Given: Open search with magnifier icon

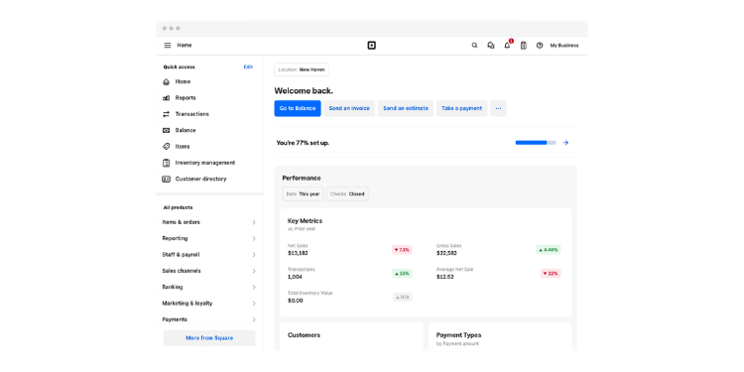Looking at the screenshot, I should click(474, 46).
